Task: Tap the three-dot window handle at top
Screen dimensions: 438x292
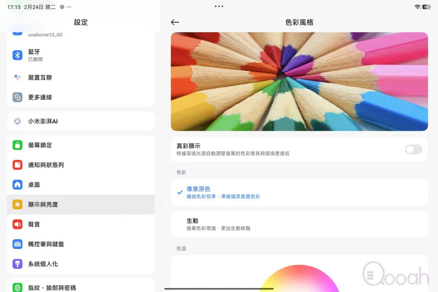Action: (219, 6)
